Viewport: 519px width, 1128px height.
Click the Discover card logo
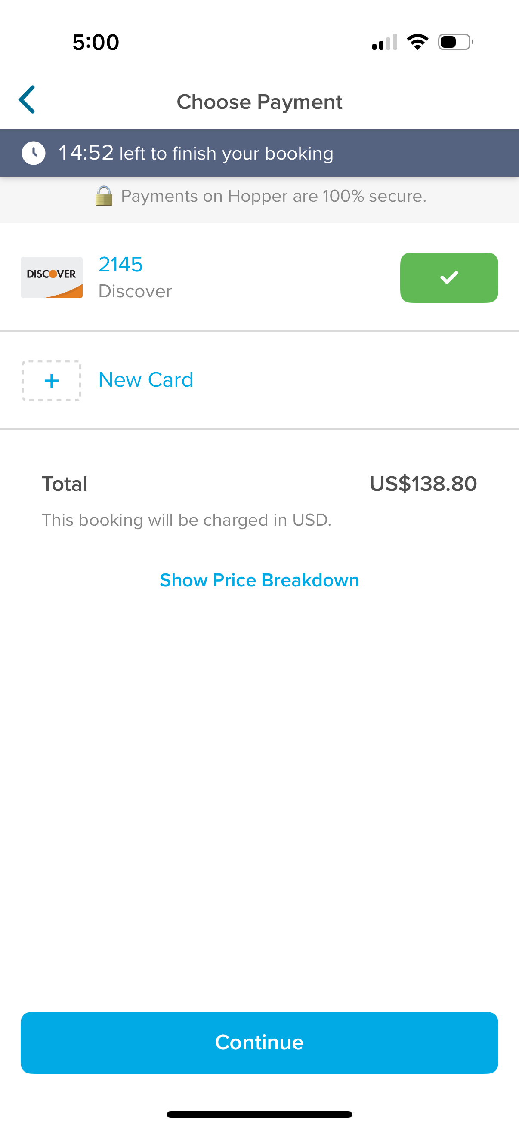(x=52, y=277)
